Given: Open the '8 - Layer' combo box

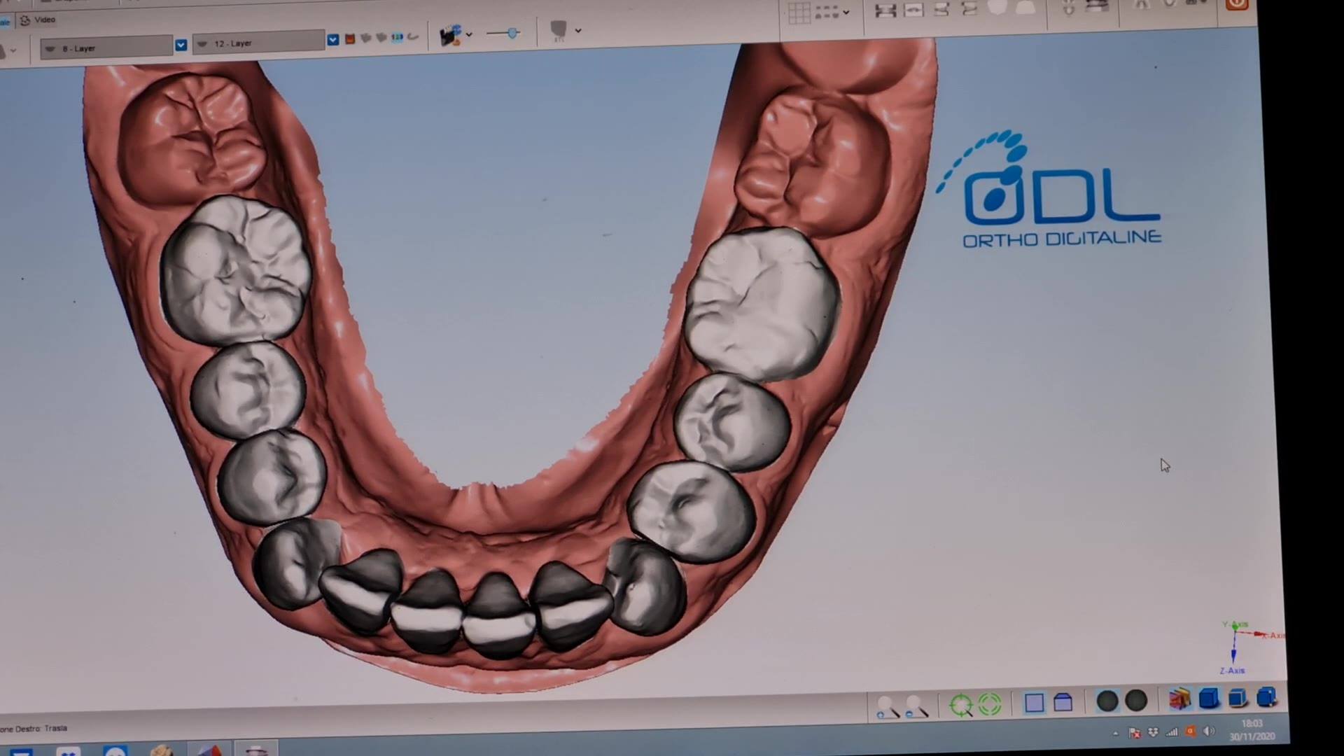Looking at the screenshot, I should click(106, 48).
